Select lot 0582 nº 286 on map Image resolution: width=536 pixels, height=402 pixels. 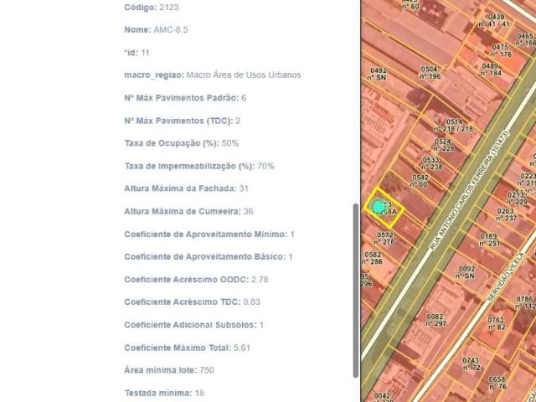pyautogui.click(x=372, y=258)
